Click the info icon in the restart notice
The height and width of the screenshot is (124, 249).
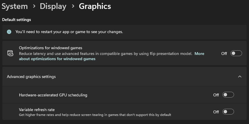(9, 32)
